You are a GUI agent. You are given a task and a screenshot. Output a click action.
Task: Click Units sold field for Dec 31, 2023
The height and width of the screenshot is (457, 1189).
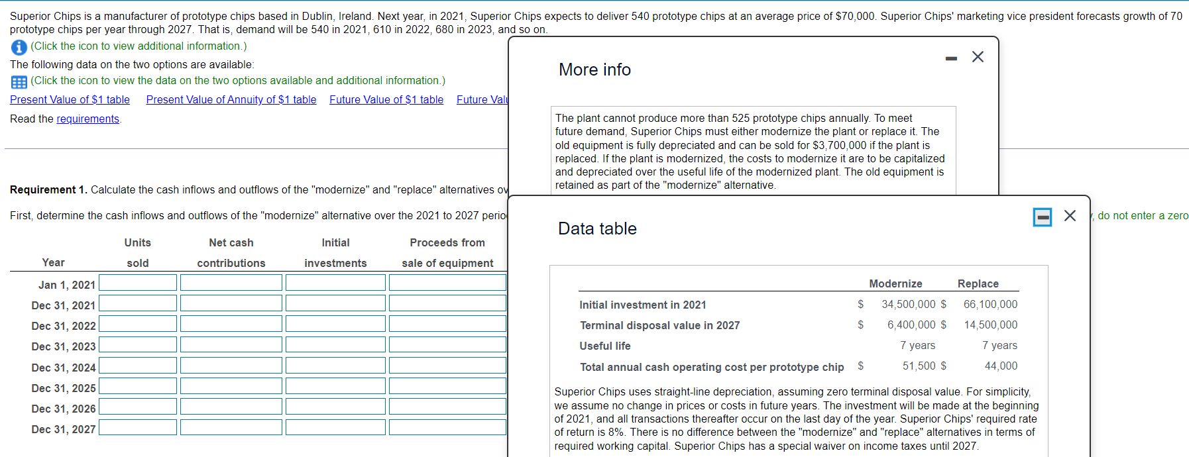[x=138, y=344]
